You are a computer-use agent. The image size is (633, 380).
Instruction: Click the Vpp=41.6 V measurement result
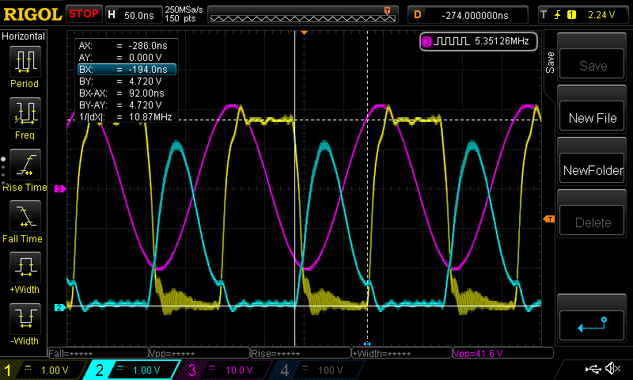pyautogui.click(x=503, y=353)
